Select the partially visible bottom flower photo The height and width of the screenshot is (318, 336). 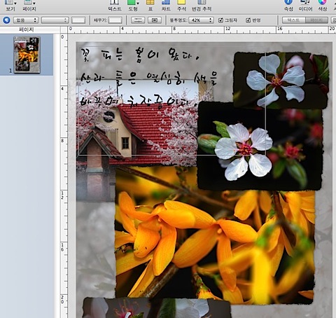click(x=157, y=308)
